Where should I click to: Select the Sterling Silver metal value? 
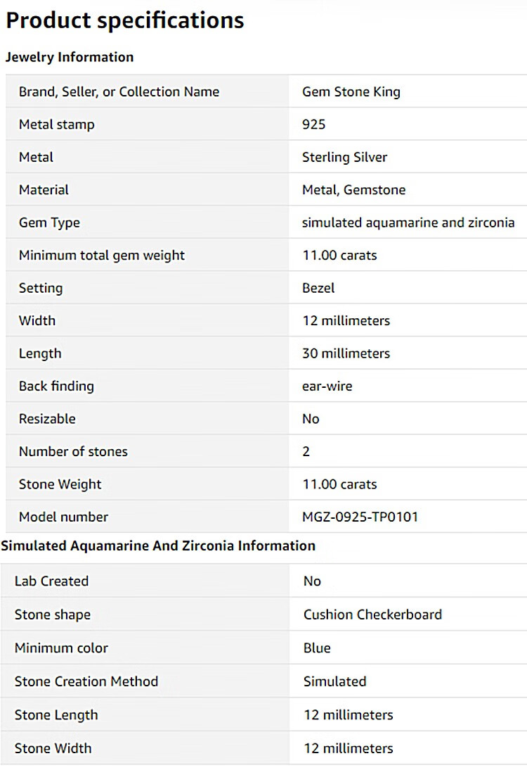344,157
